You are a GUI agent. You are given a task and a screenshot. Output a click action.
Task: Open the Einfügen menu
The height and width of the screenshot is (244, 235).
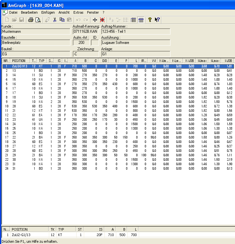tap(48, 12)
